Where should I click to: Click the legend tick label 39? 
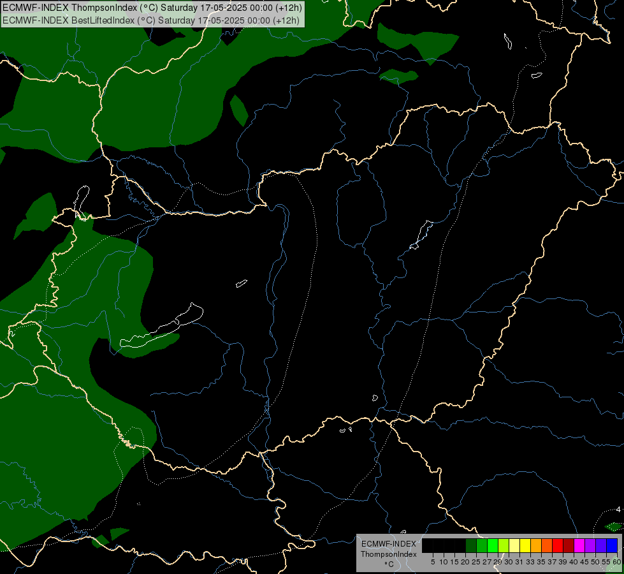563,562
